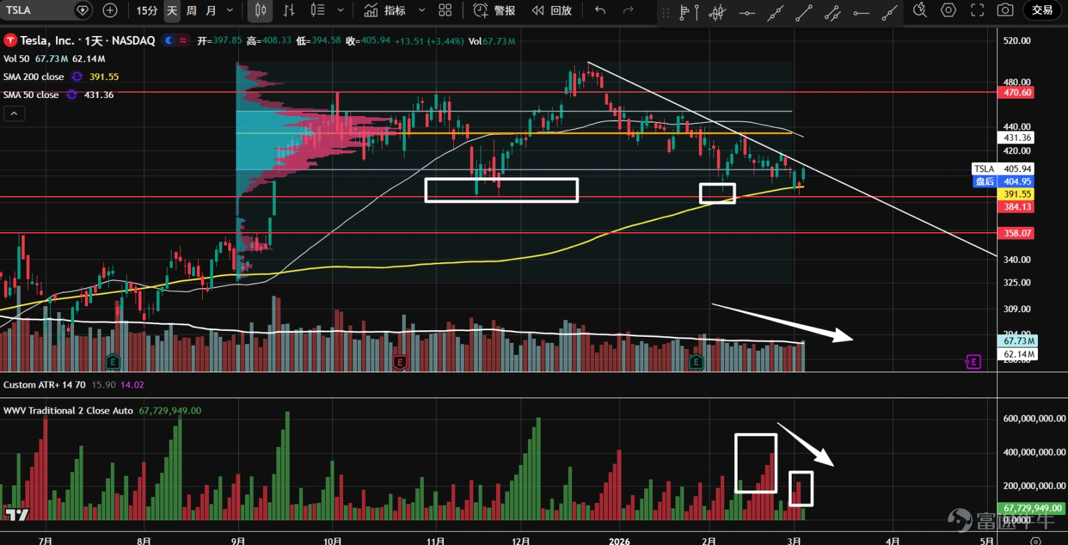Switch to the bar chart type
This screenshot has height=545, width=1068.
pos(289,11)
